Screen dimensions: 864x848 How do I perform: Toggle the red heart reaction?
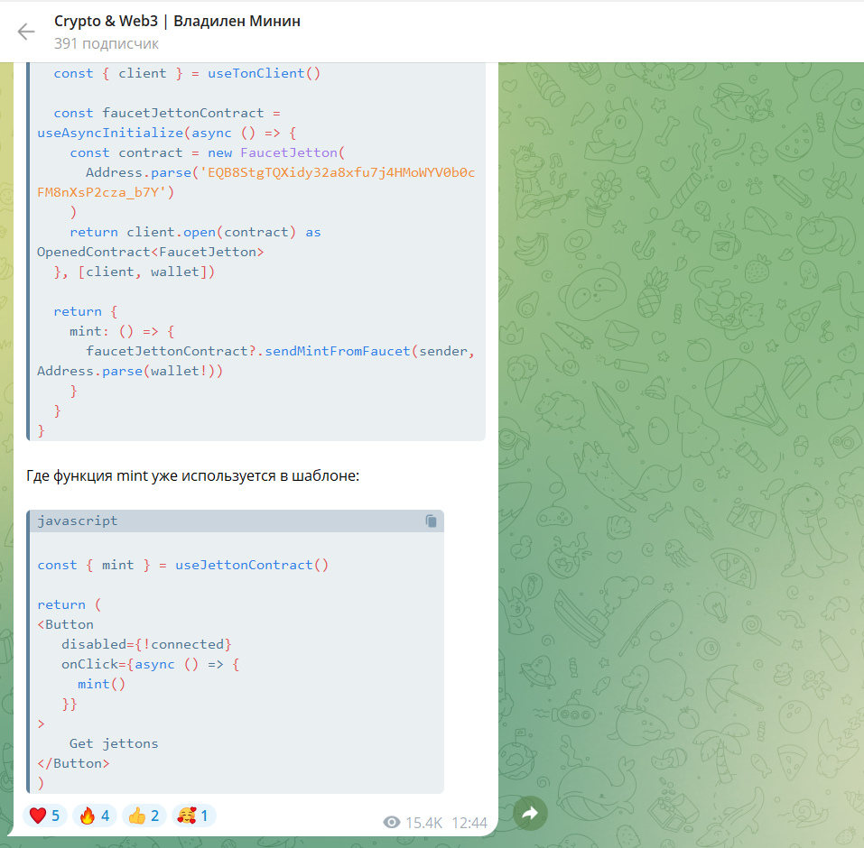pyautogui.click(x=45, y=816)
